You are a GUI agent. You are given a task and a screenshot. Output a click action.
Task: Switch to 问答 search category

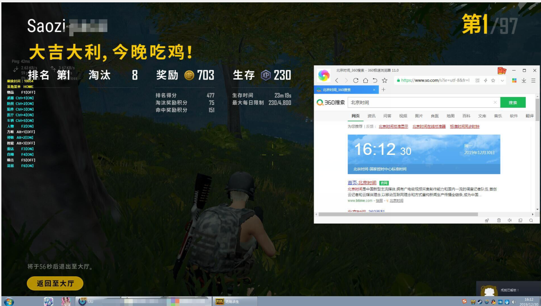pyautogui.click(x=387, y=116)
